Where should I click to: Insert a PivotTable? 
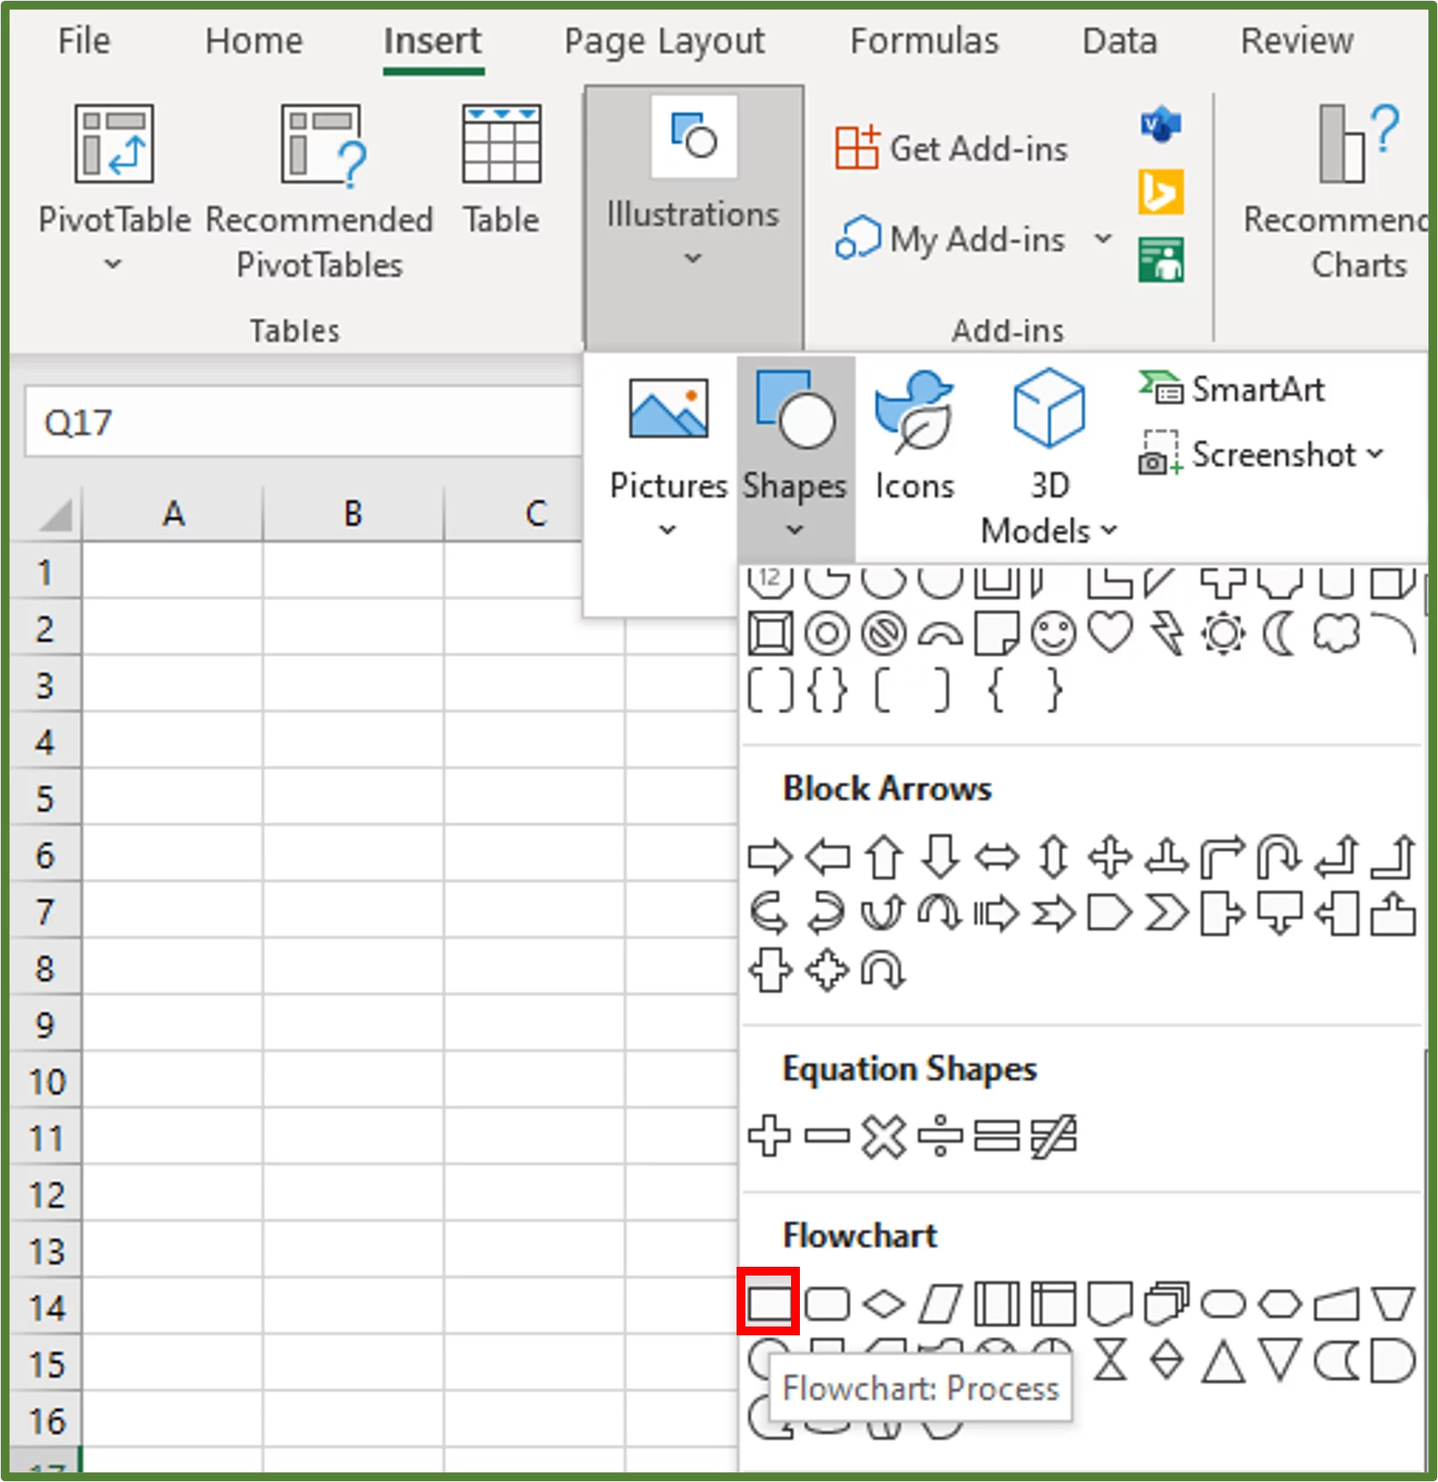click(113, 176)
